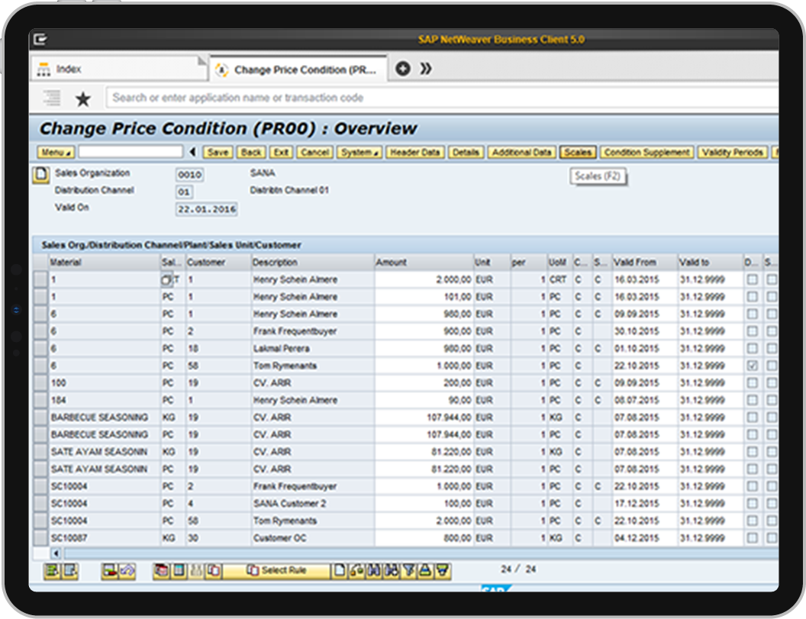Click the icon between blank page and binoculars

[356, 571]
